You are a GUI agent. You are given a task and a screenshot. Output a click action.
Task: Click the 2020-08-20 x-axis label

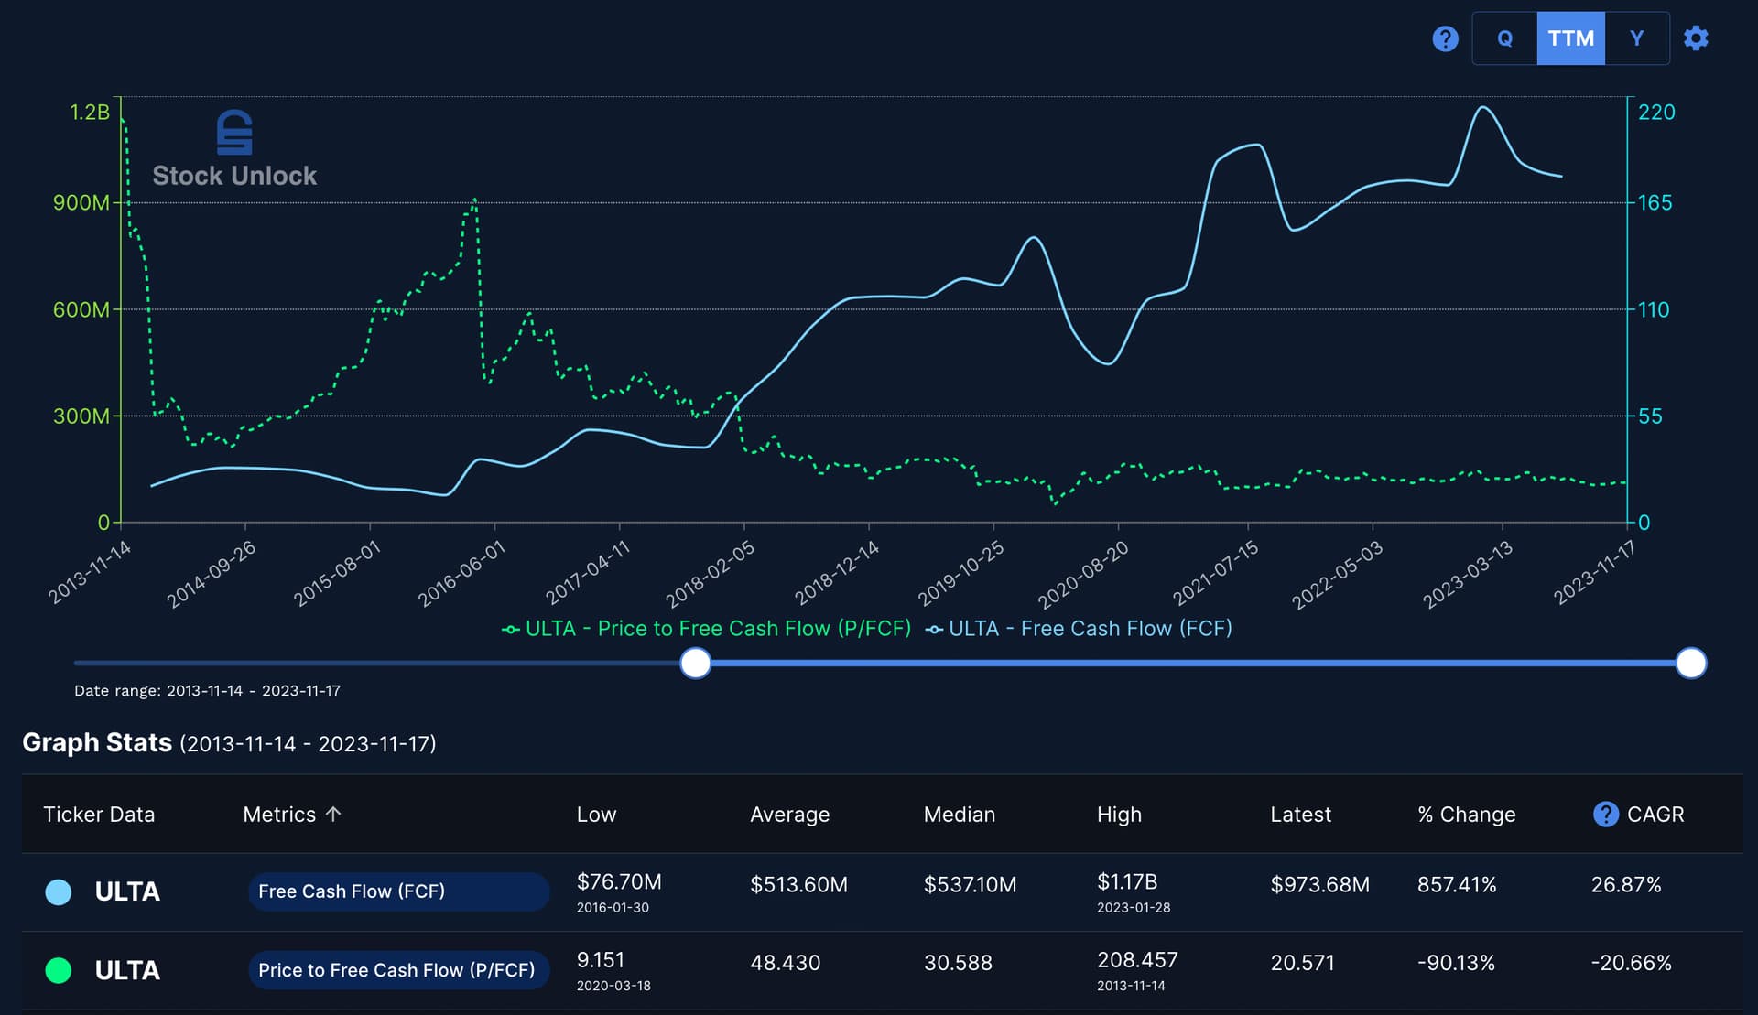click(x=1083, y=574)
